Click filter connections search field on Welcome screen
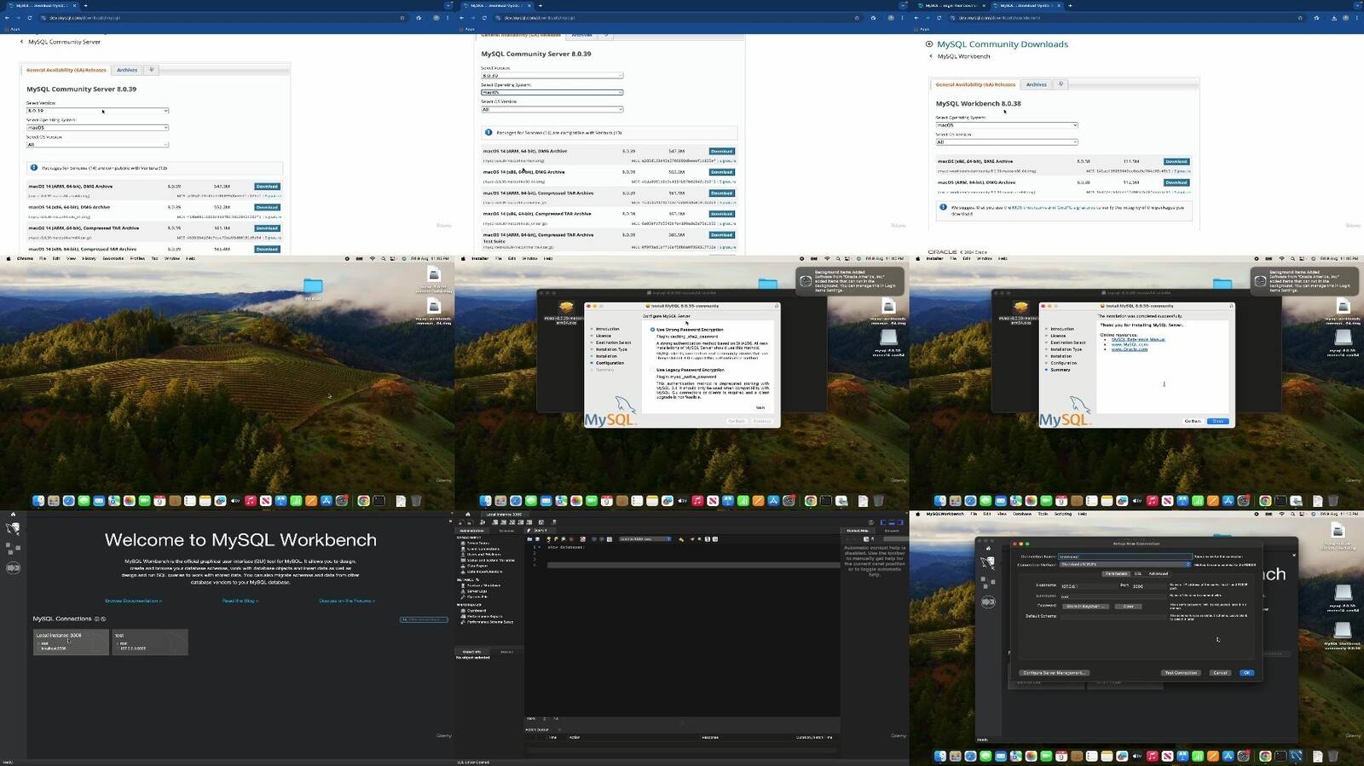Viewport: 1364px width, 766px height. 424,619
